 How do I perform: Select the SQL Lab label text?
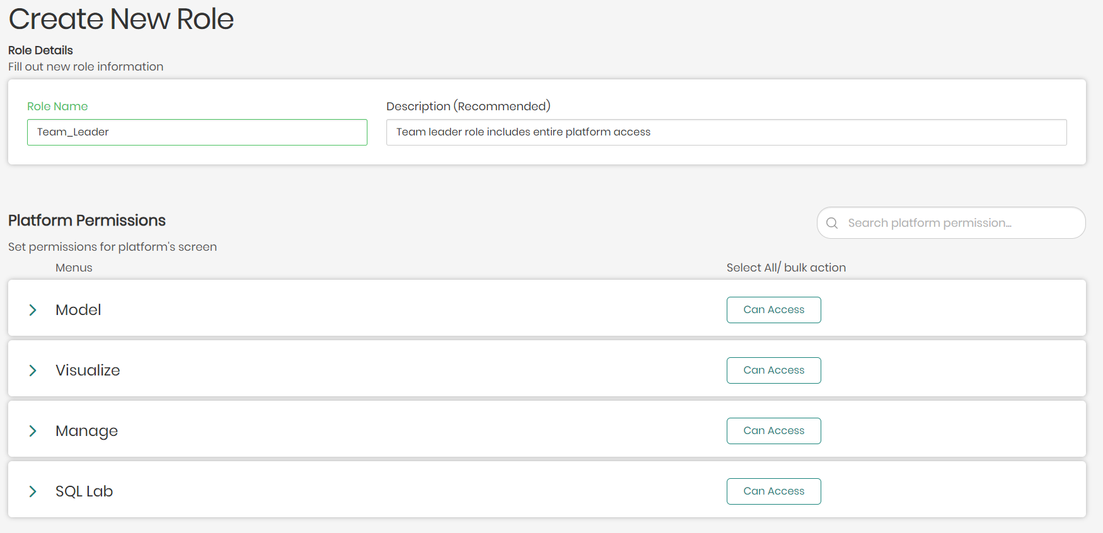(x=84, y=491)
